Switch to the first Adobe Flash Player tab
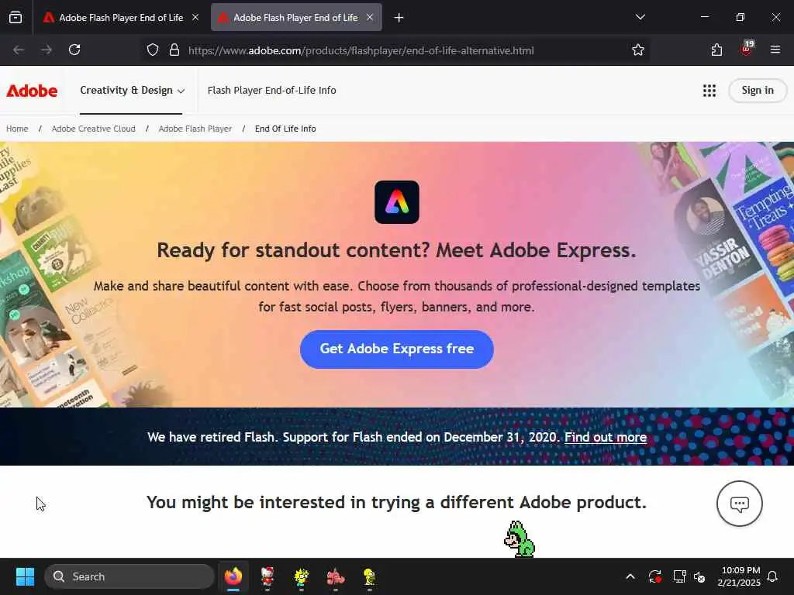This screenshot has width=794, height=595. 120,18
